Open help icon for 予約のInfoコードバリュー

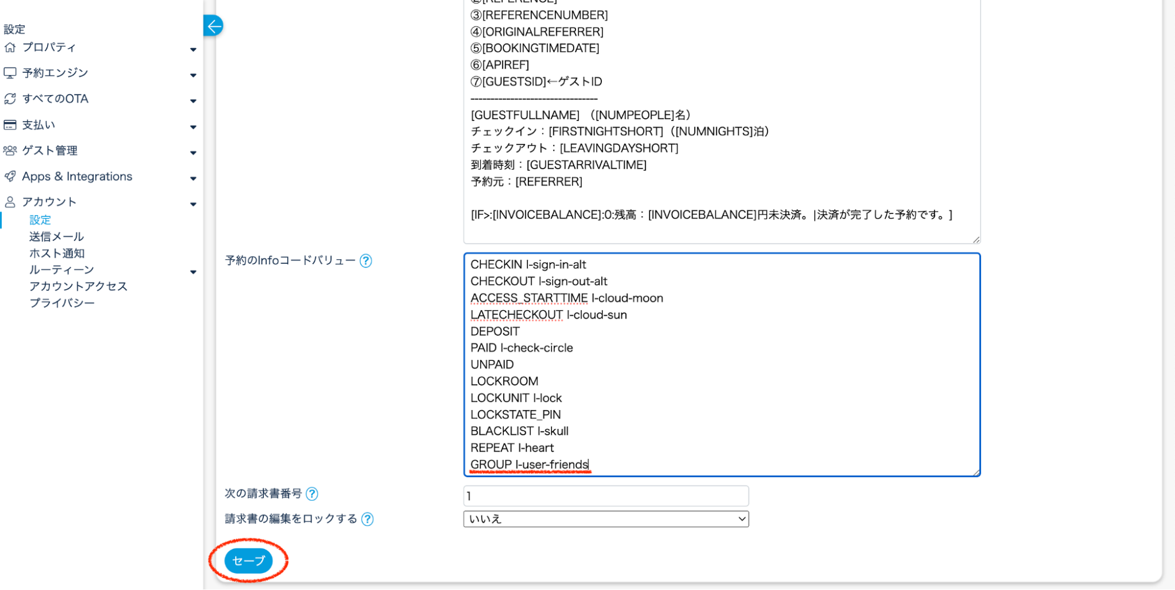pyautogui.click(x=366, y=261)
